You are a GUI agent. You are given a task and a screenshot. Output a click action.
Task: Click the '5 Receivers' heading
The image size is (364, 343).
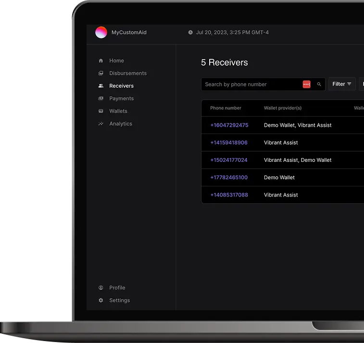pyautogui.click(x=224, y=62)
